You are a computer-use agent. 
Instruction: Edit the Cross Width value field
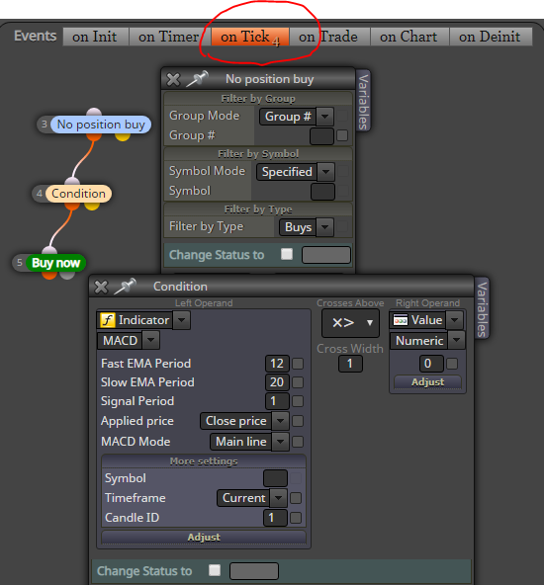click(x=350, y=364)
